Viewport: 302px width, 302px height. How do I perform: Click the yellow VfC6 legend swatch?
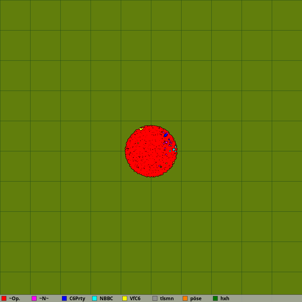pos(125,298)
